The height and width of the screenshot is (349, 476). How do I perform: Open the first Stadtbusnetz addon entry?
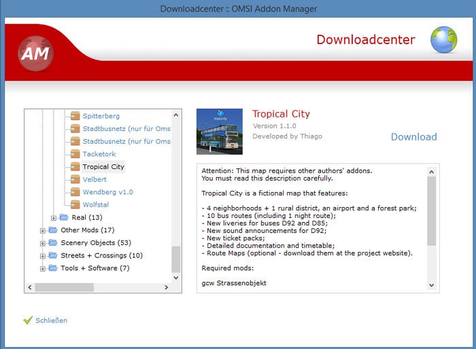(126, 128)
